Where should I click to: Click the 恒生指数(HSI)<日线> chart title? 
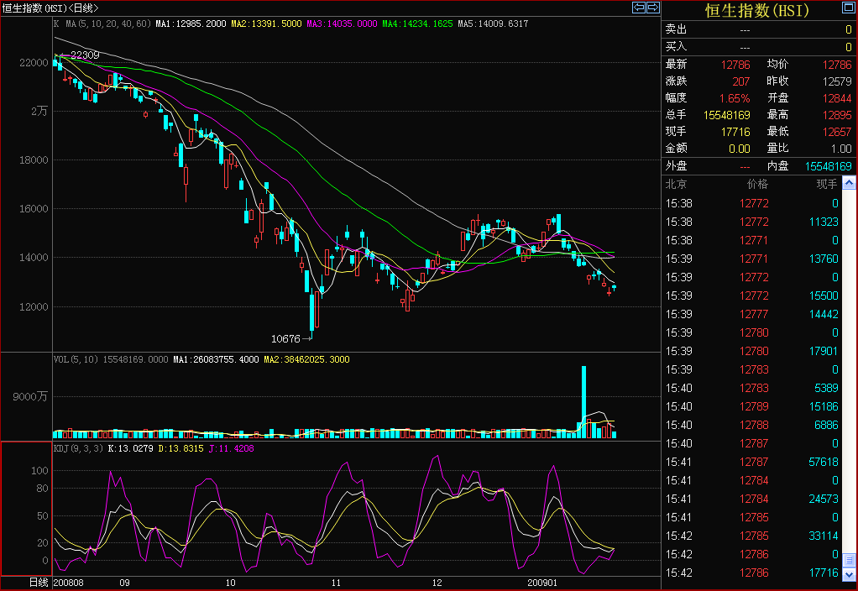pos(50,8)
